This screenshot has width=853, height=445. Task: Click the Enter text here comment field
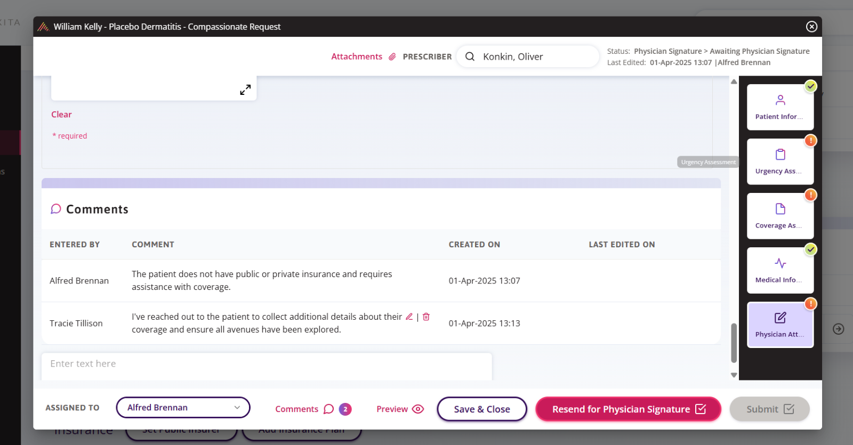267,365
